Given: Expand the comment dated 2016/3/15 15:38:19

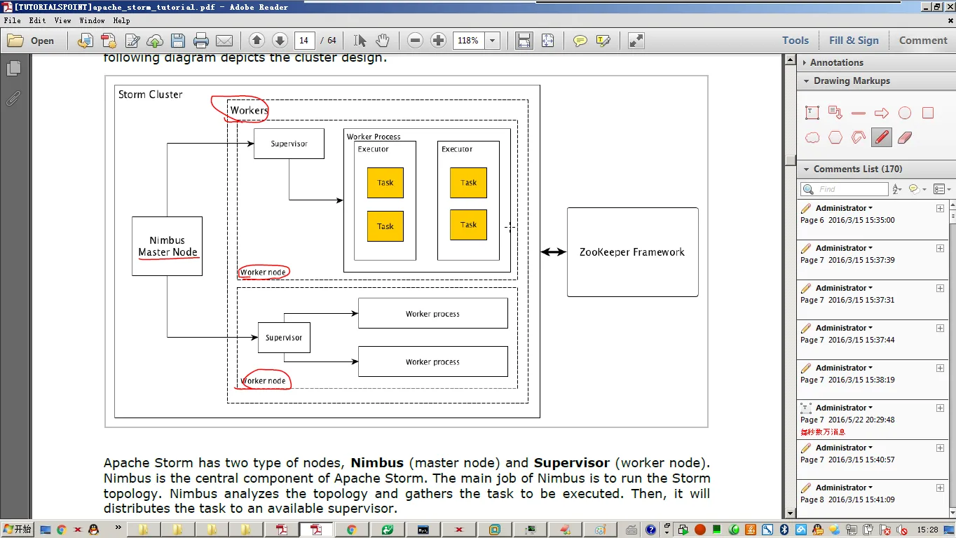Looking at the screenshot, I should pos(940,368).
